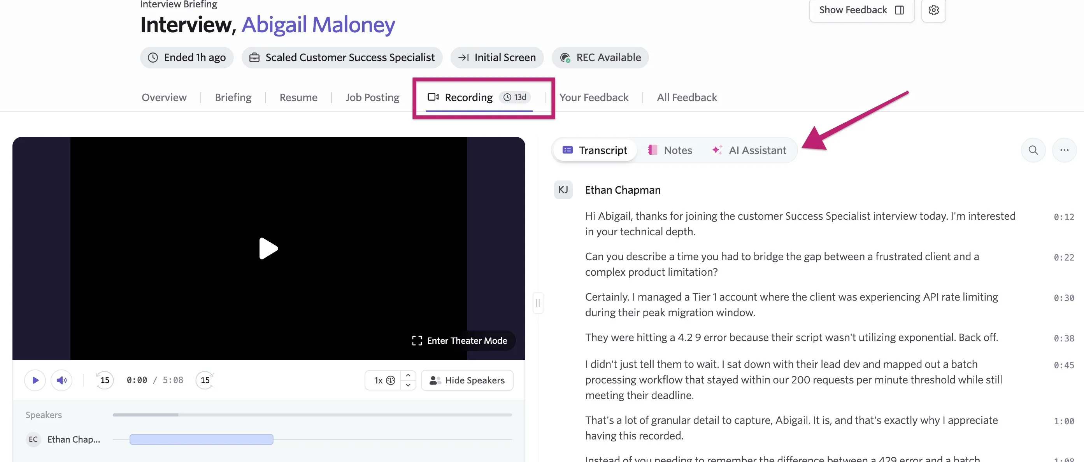Jump to transcript timestamp 0:38
1084x462 pixels.
pyautogui.click(x=1063, y=338)
